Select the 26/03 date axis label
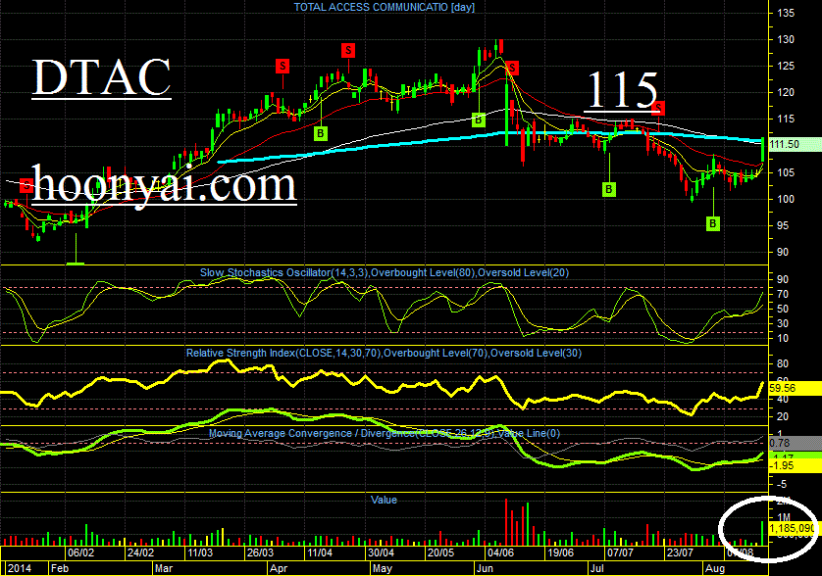Viewport: 822px width, 576px height. [261, 552]
